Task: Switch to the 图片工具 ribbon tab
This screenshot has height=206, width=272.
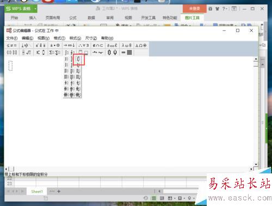Action: [192, 17]
